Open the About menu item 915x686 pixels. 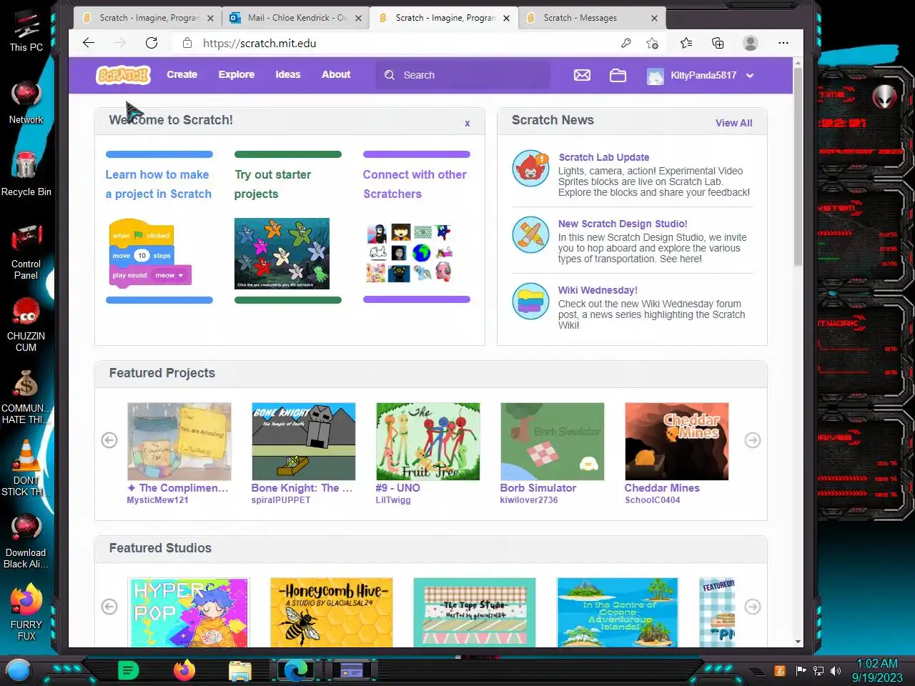pos(336,74)
